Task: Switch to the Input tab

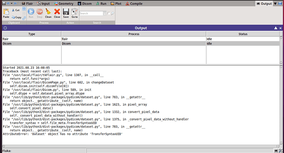Action: (x=43, y=4)
